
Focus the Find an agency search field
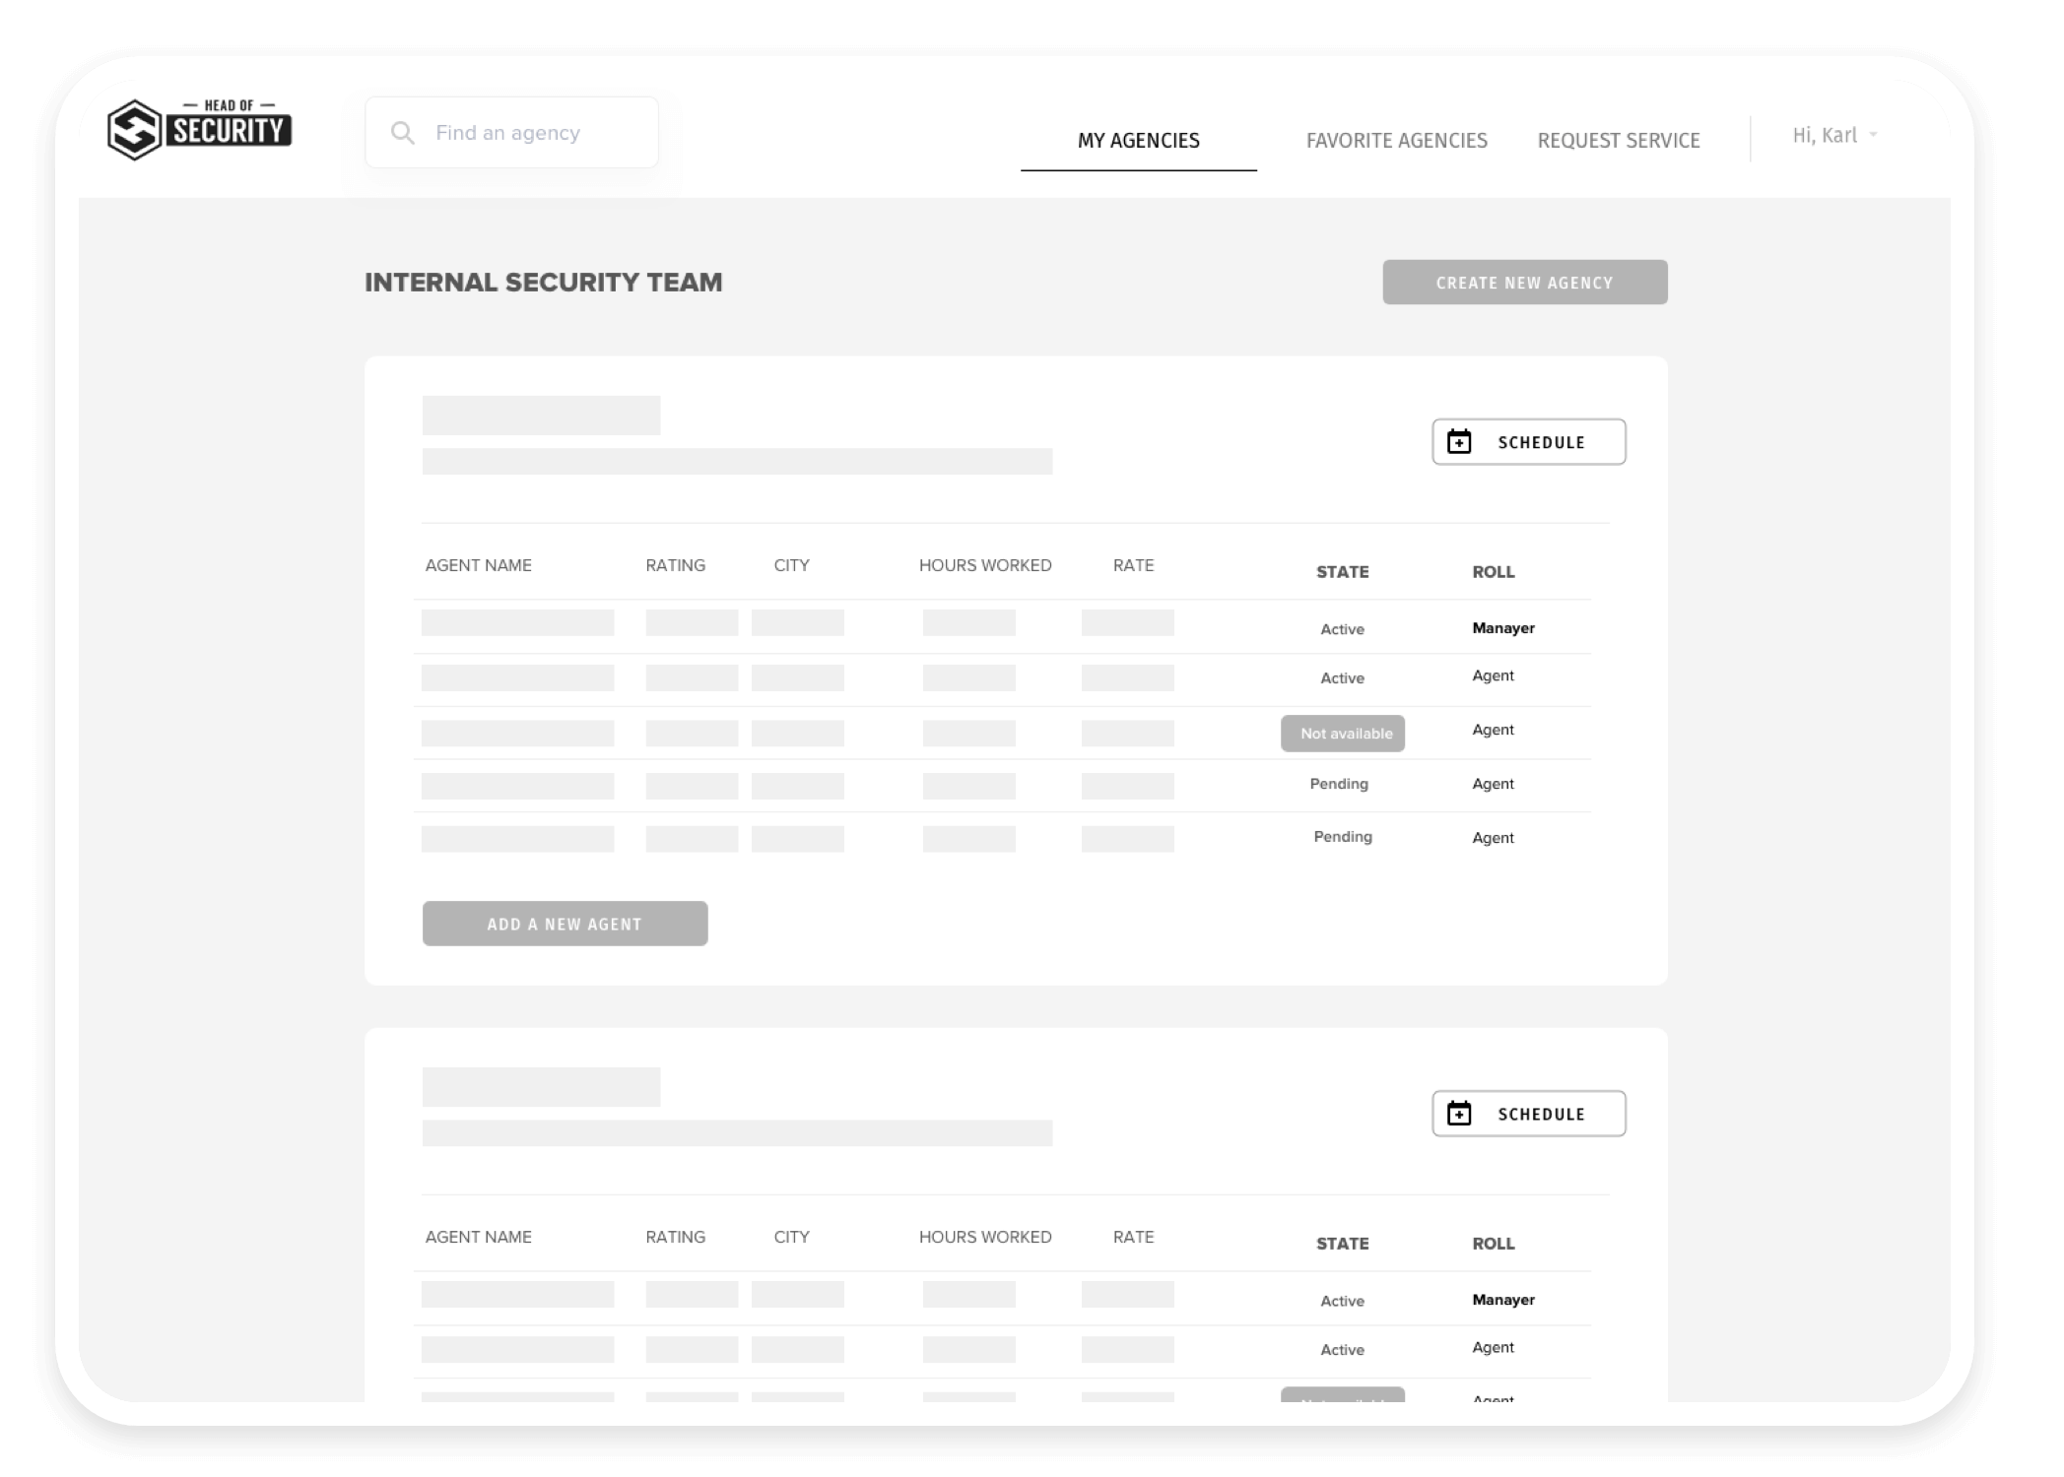click(532, 133)
